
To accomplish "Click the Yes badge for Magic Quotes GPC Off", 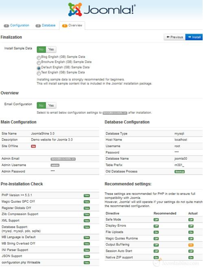I will click(87, 202).
